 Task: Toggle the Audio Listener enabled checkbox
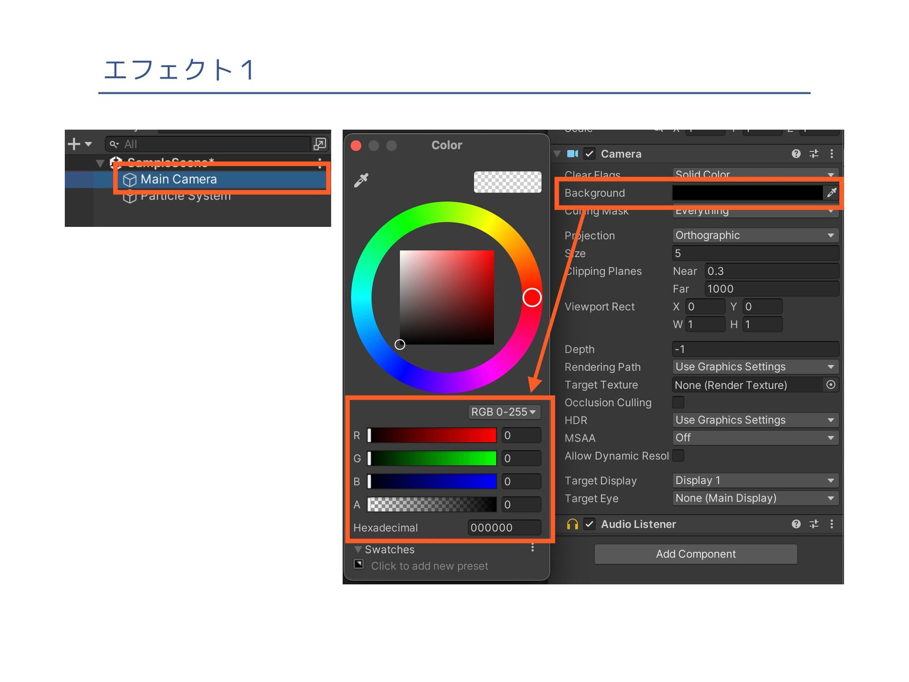(x=589, y=524)
